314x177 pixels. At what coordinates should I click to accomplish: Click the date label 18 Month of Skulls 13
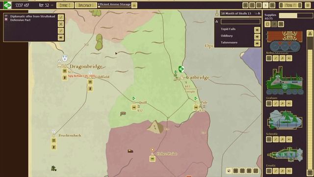236,13
